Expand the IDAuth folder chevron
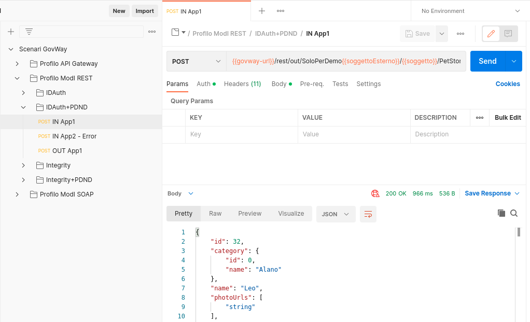 23,93
